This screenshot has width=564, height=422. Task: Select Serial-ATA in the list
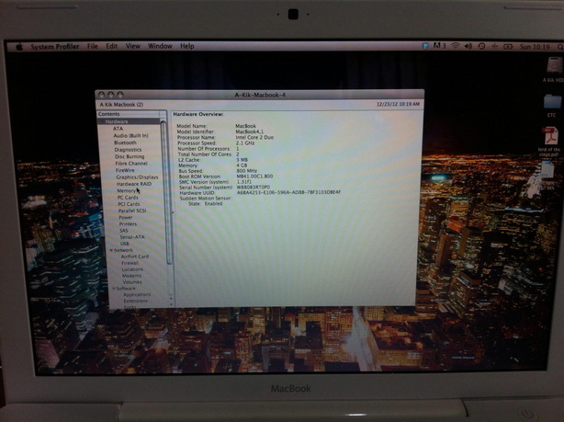click(132, 237)
